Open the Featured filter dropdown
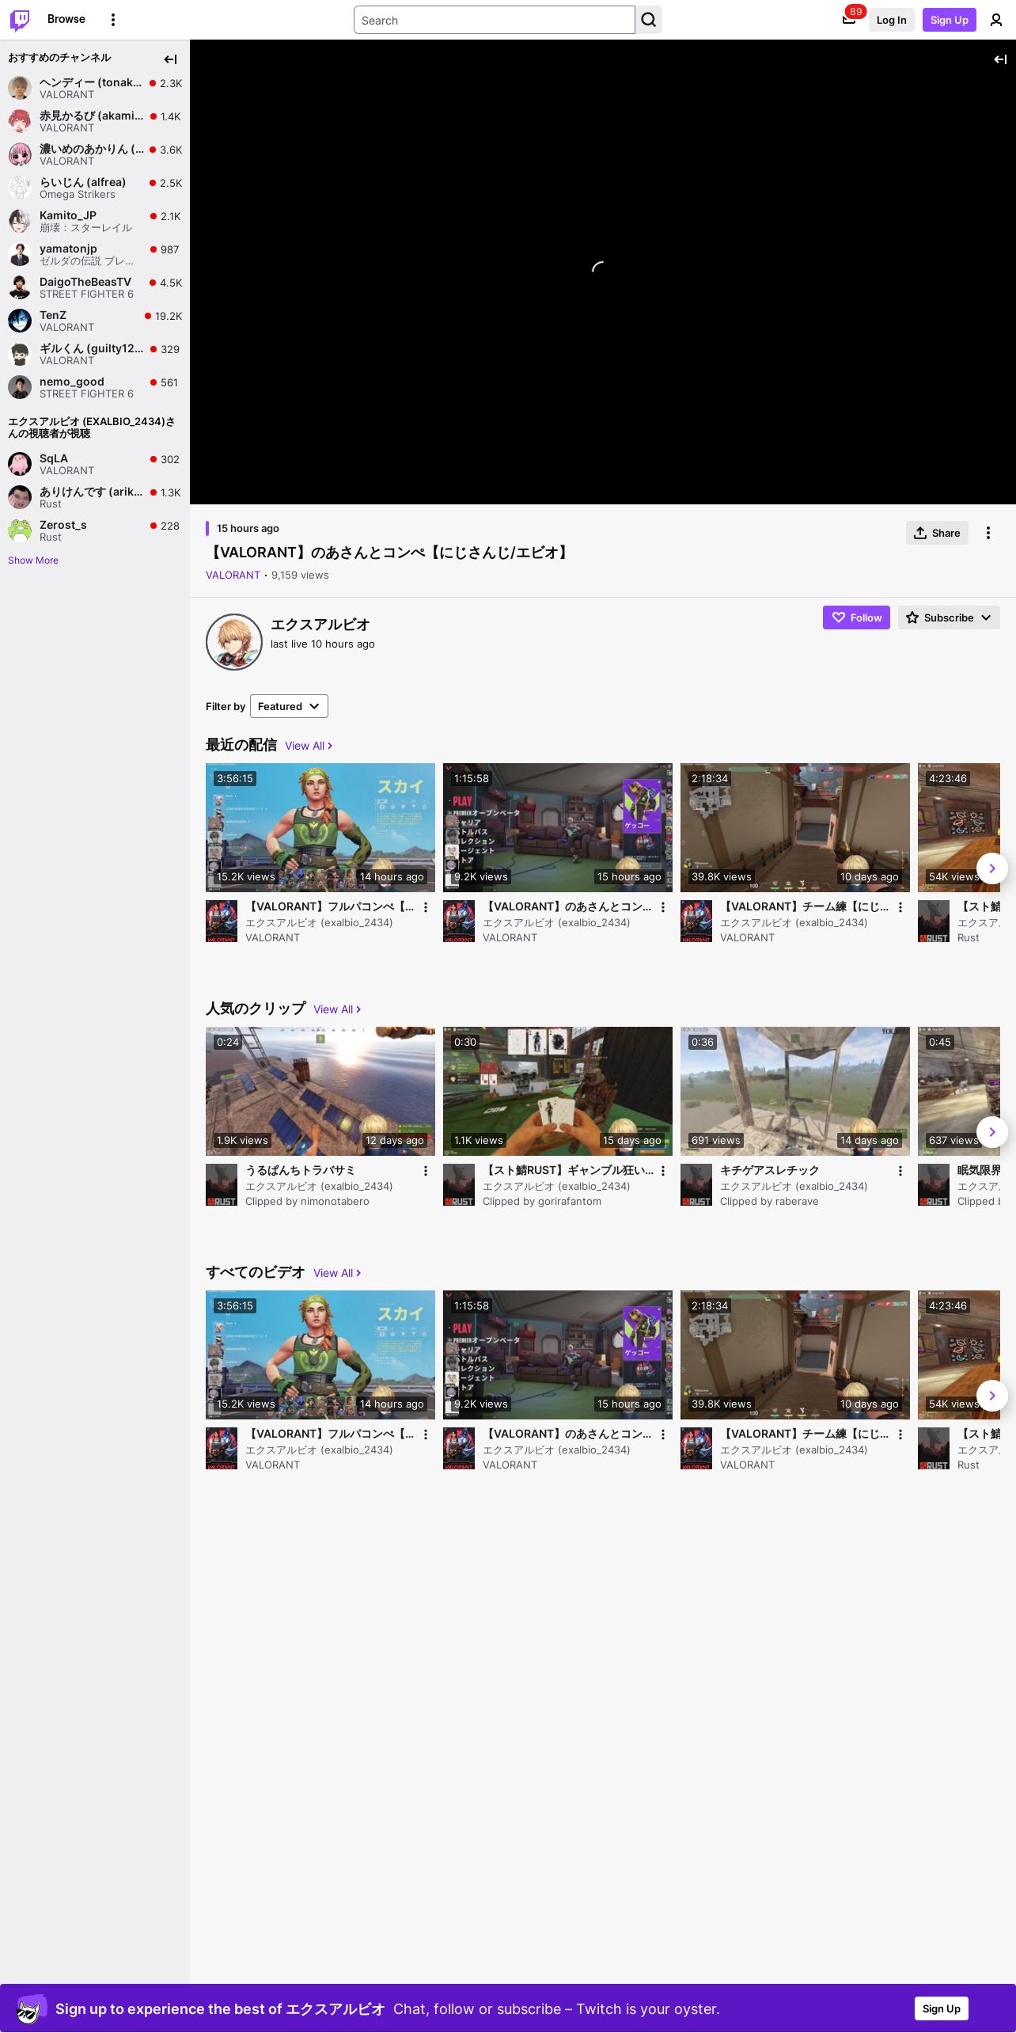This screenshot has height=2033, width=1016. (x=289, y=706)
